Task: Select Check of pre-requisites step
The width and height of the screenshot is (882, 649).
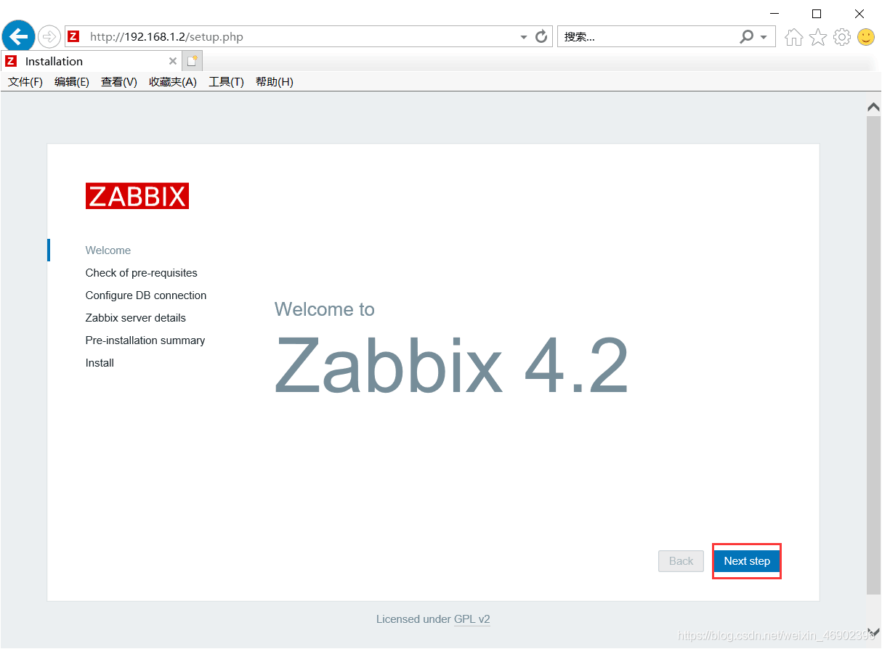Action: tap(142, 273)
